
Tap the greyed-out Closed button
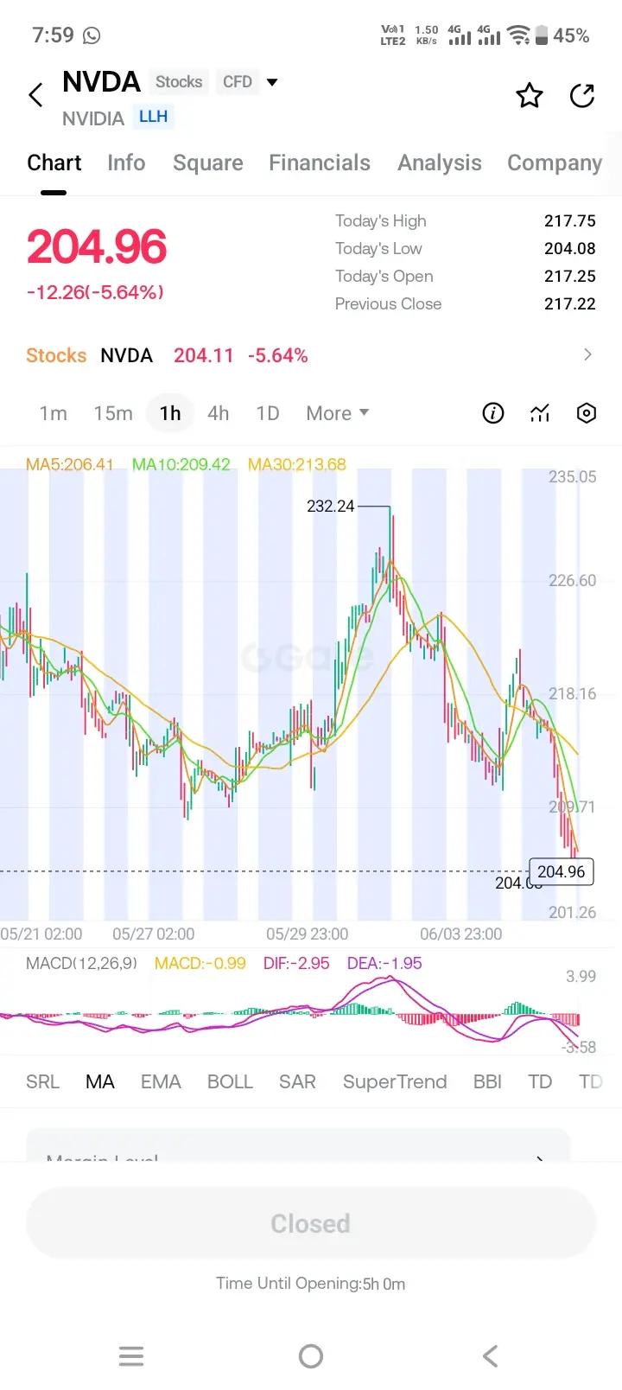click(x=311, y=1223)
